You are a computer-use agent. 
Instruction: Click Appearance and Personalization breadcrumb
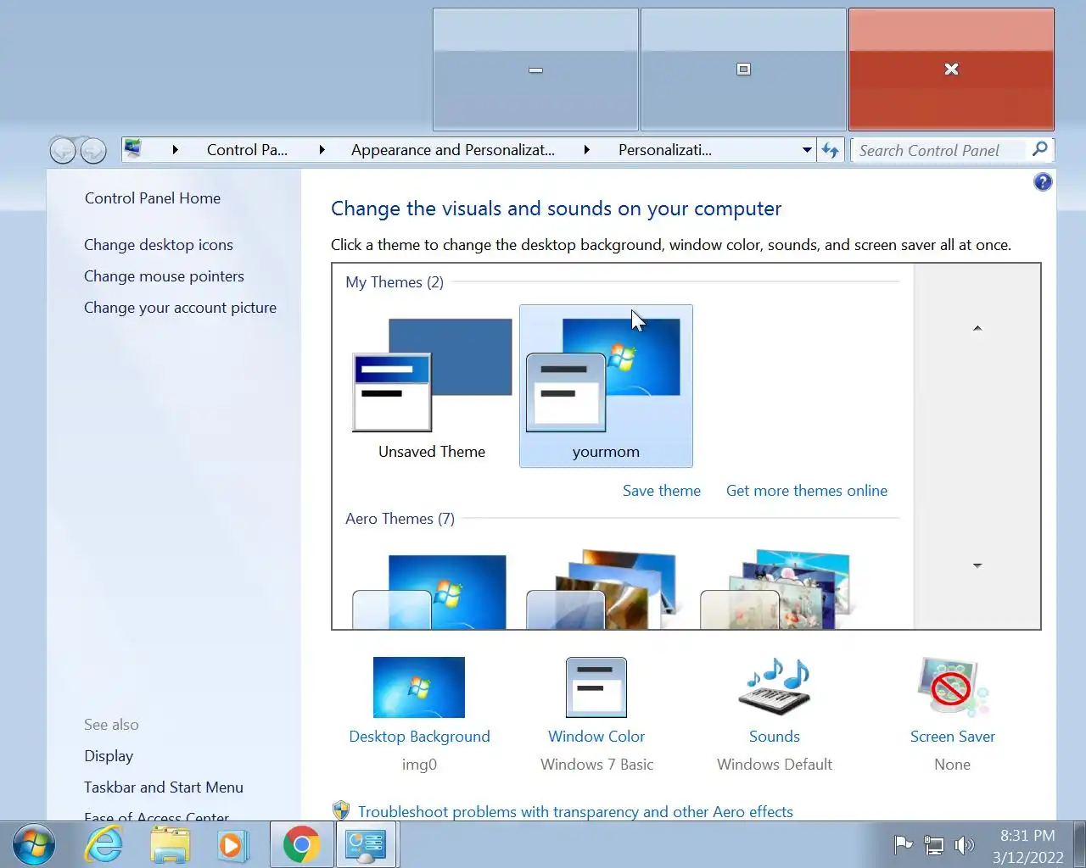click(x=453, y=150)
